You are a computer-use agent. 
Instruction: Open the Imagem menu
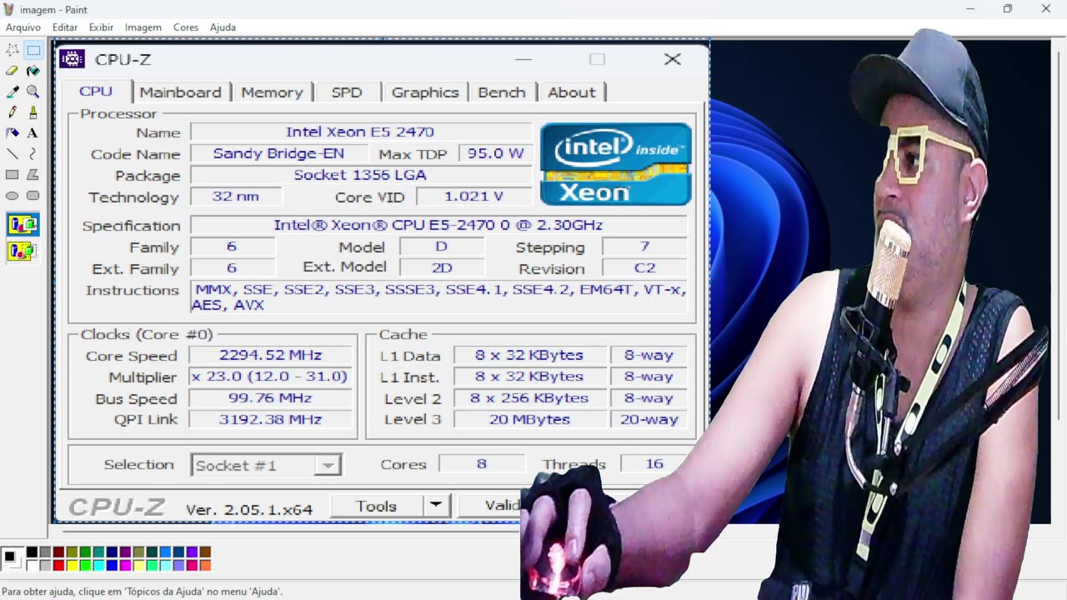tap(143, 27)
